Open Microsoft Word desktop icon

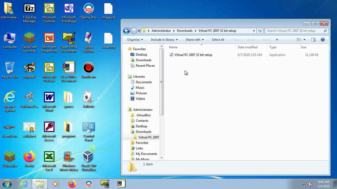point(49,102)
